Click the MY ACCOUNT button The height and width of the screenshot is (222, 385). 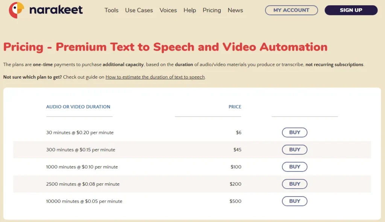pyautogui.click(x=291, y=10)
